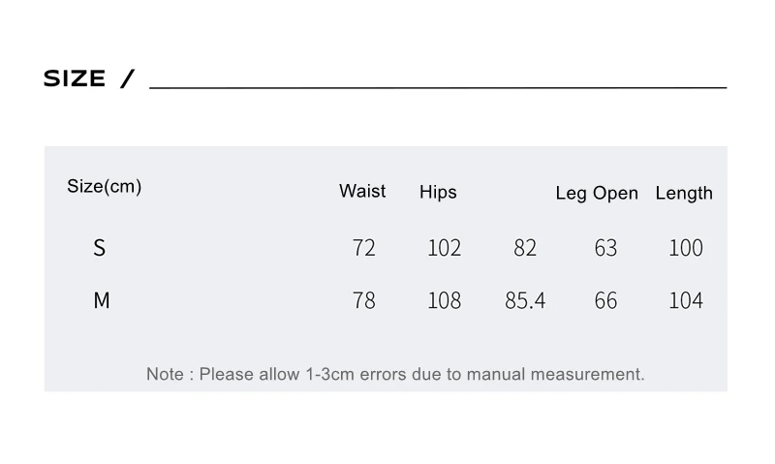Viewport: 775px width, 464px height.
Task: Select the value 82 in the S row
Action: (525, 248)
